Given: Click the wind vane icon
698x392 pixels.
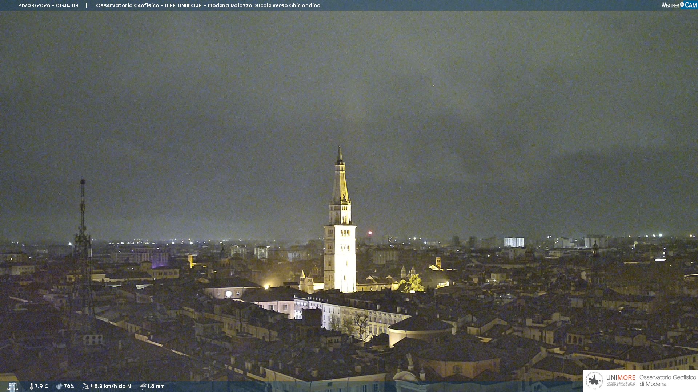Looking at the screenshot, I should click(x=85, y=386).
